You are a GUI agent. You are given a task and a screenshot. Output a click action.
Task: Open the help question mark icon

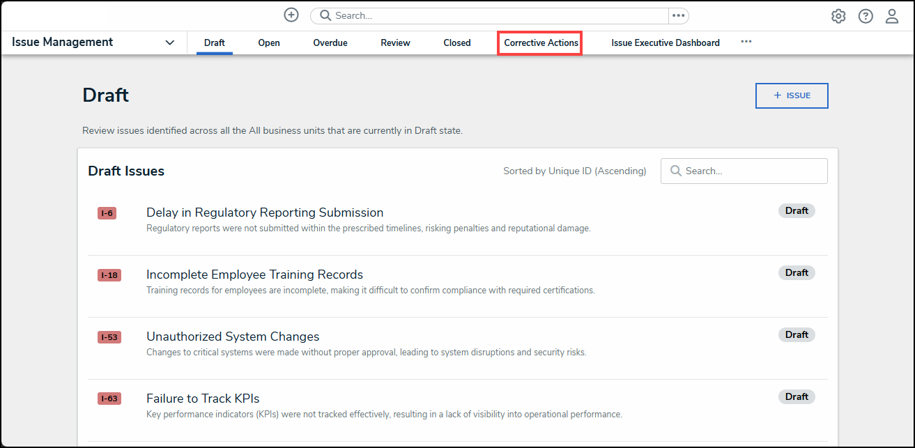pyautogui.click(x=866, y=16)
